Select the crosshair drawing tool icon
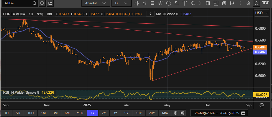The image size is (272, 117). click(x=177, y=3)
